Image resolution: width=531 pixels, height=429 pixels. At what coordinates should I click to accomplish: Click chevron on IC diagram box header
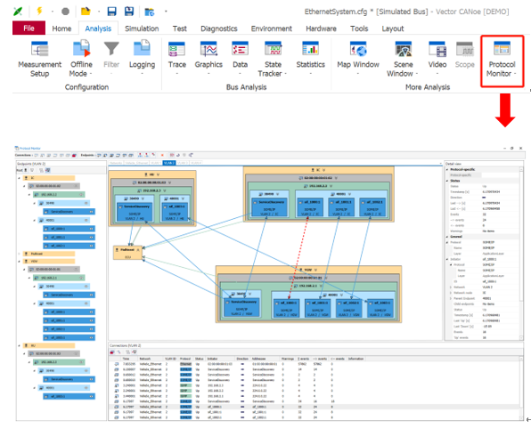tap(323, 170)
